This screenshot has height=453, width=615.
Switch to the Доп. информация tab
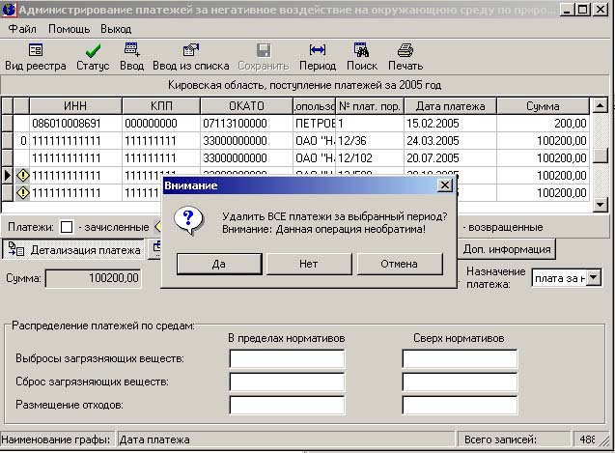coord(507,249)
